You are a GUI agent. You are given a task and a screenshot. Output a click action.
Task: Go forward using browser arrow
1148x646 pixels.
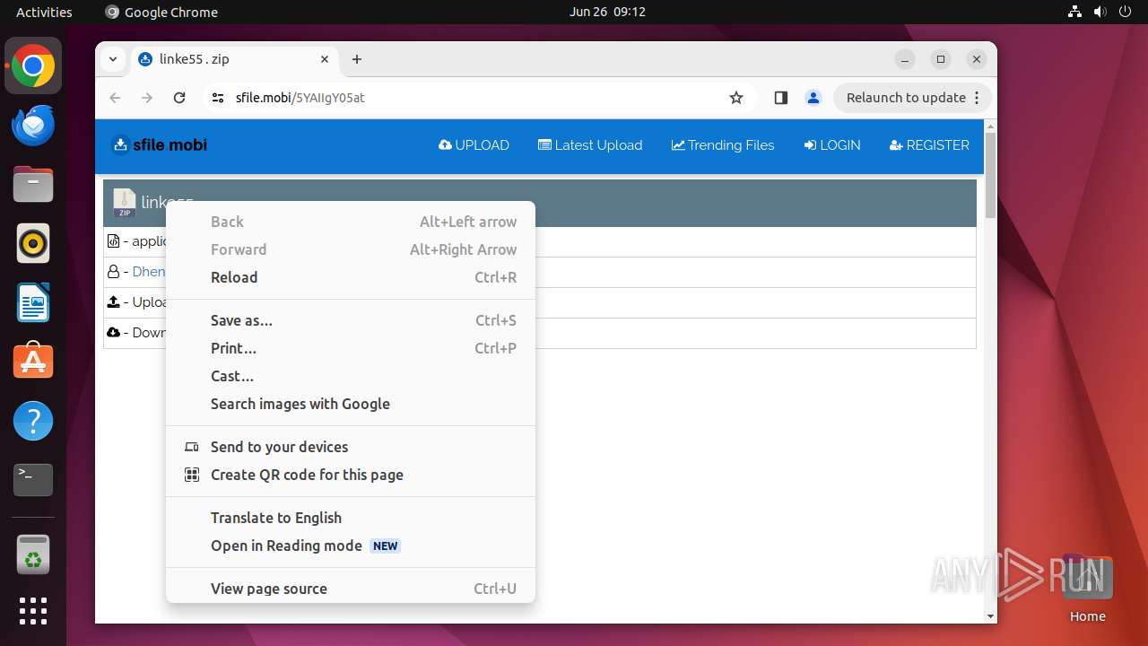[x=147, y=98]
